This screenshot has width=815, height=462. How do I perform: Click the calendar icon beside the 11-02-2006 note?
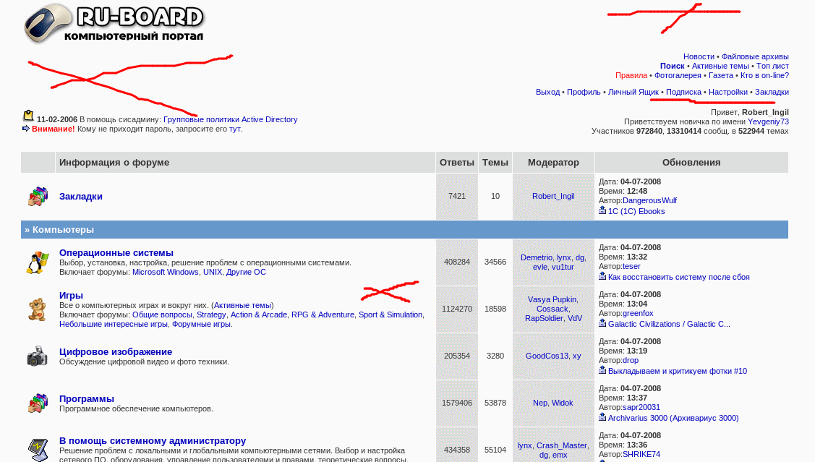click(x=27, y=114)
